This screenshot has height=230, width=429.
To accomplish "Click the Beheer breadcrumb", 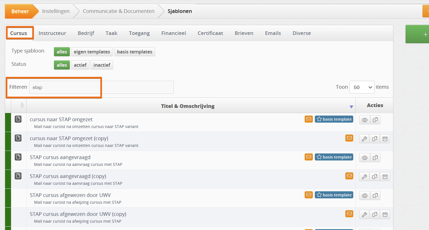I will 20,11.
